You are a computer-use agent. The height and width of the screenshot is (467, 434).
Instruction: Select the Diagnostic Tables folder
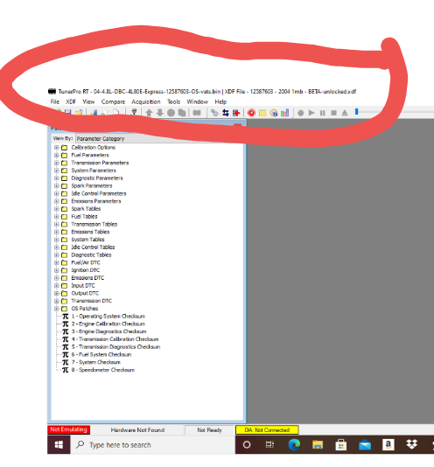[x=91, y=255]
